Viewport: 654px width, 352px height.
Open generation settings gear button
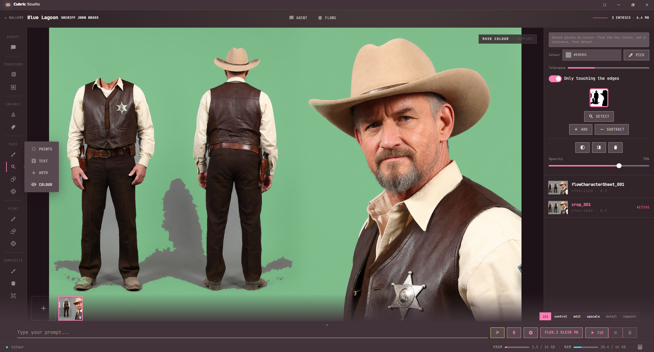pos(531,333)
